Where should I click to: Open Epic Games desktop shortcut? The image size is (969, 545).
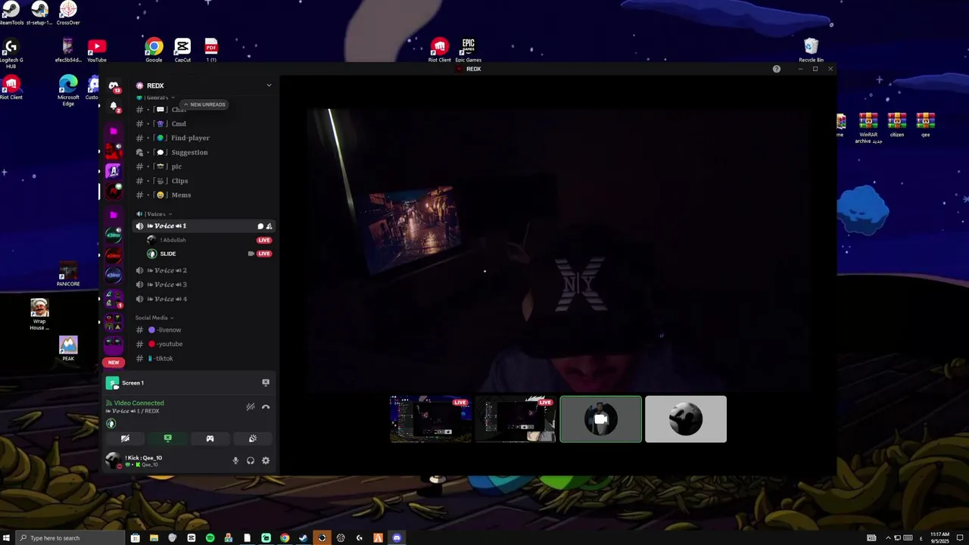468,51
